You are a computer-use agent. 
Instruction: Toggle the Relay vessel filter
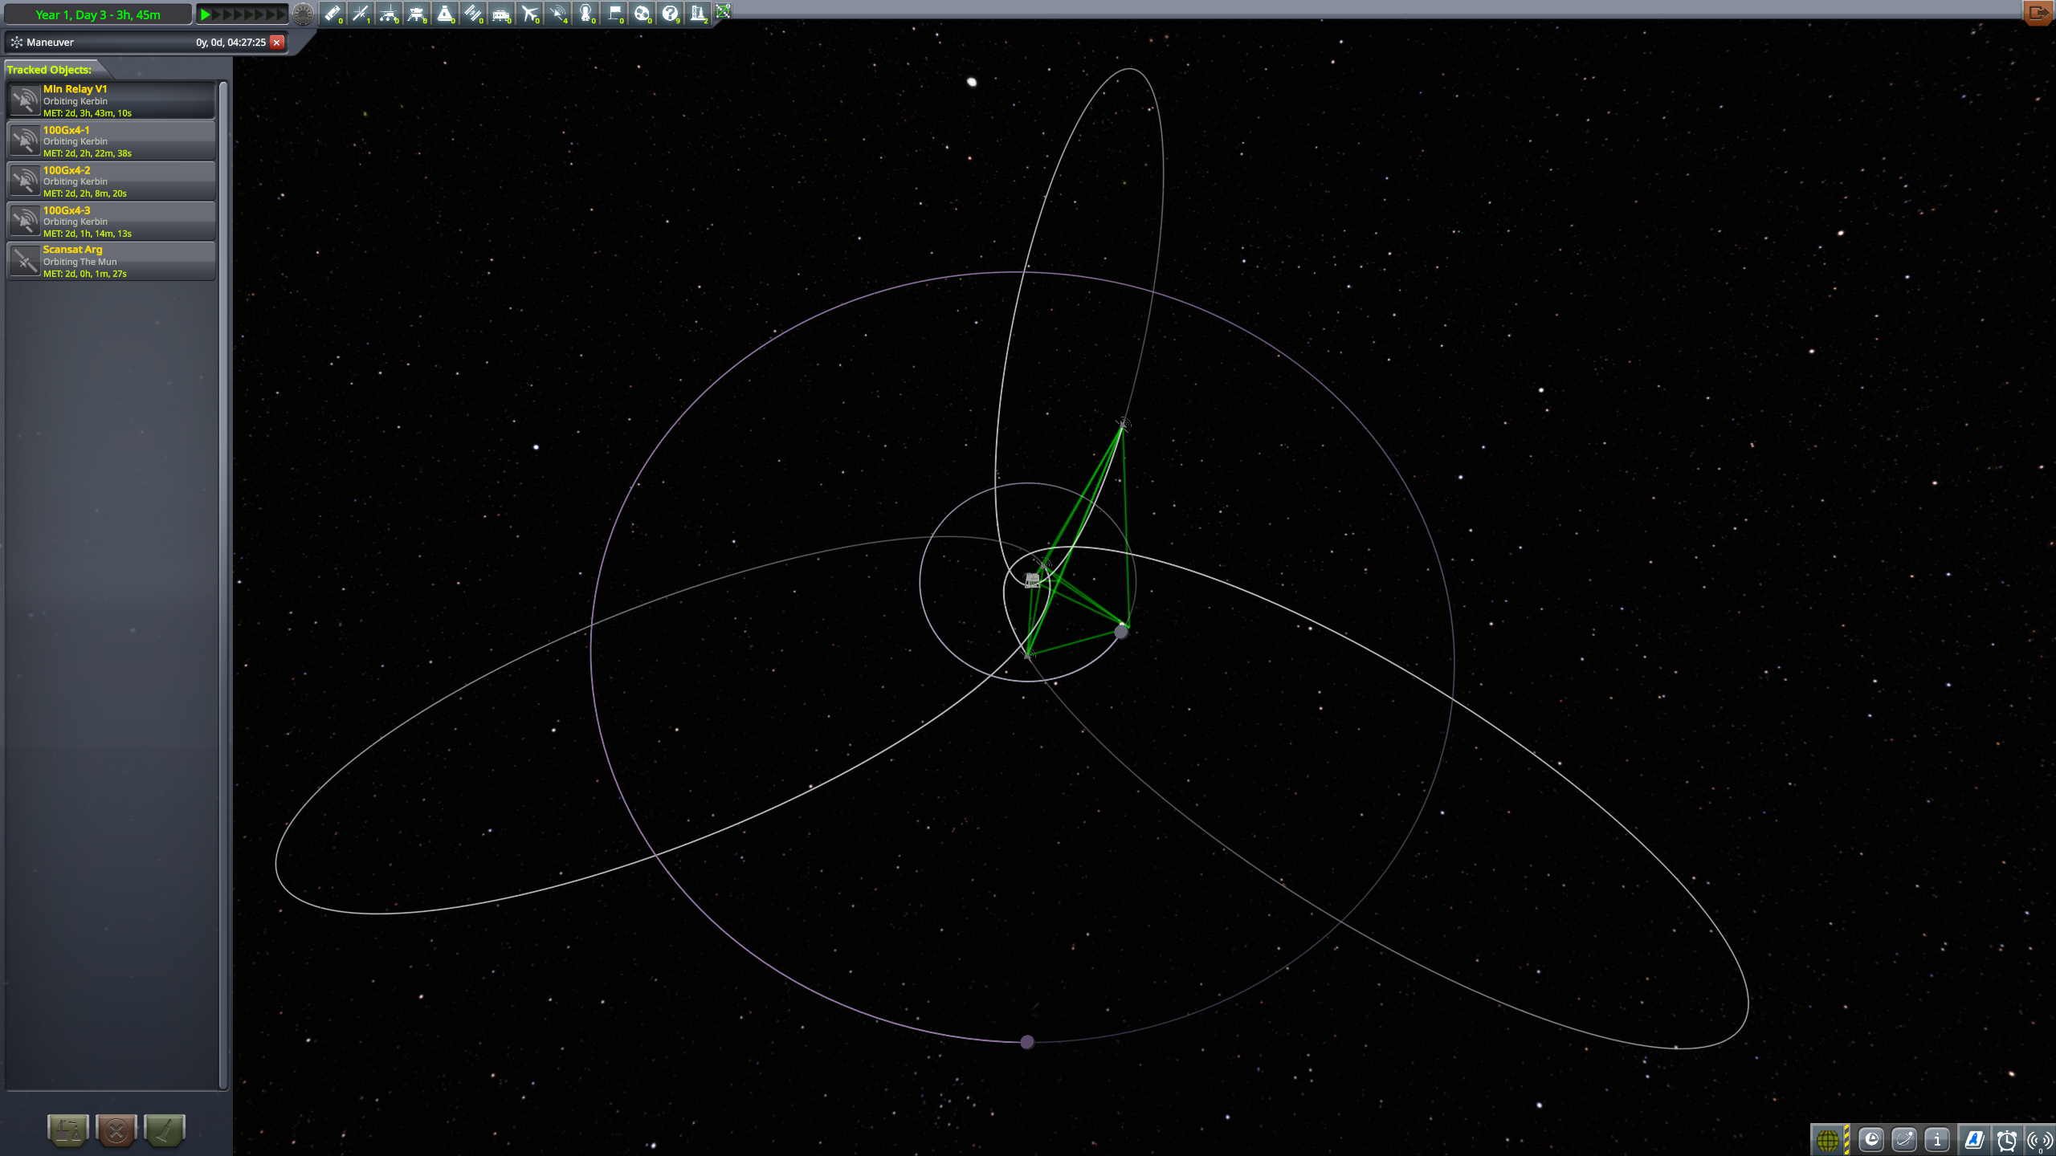click(x=557, y=13)
